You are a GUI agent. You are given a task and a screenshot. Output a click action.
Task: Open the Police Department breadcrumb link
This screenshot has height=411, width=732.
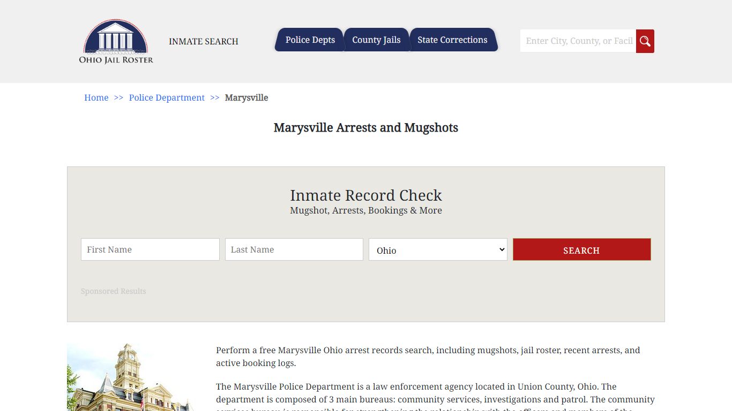tap(167, 97)
